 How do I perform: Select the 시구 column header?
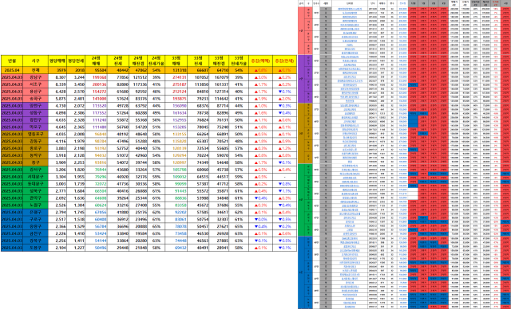click(x=35, y=61)
